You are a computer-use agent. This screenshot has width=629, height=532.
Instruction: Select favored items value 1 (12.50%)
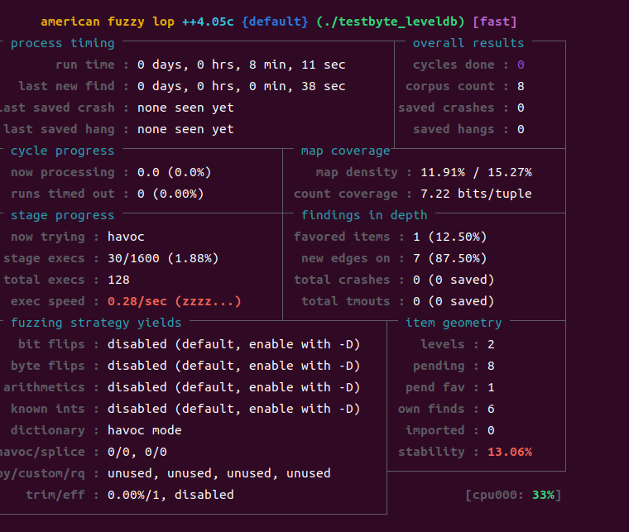449,237
